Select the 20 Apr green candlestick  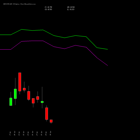click(15, 94)
